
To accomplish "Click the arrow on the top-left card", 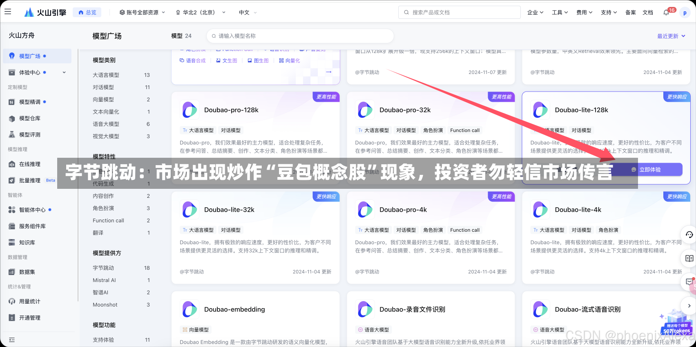I will (x=329, y=72).
